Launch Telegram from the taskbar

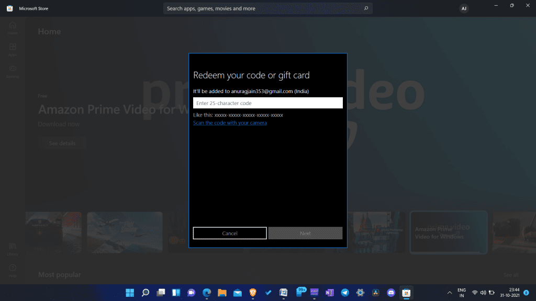point(344,293)
